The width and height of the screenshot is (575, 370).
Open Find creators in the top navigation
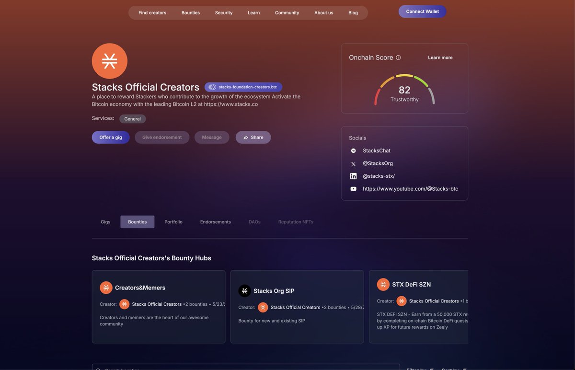[152, 13]
